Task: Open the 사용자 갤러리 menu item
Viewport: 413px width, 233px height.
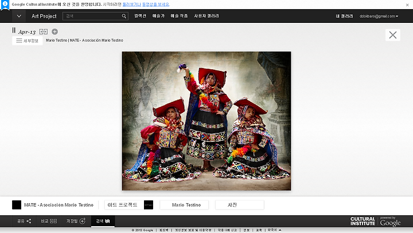Action: 206,16
